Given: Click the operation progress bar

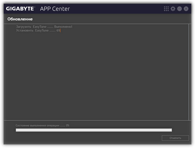Looking at the screenshot, I should [94, 130].
